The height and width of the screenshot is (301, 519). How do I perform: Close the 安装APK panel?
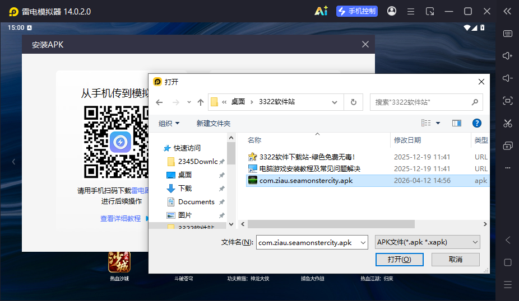point(365,44)
